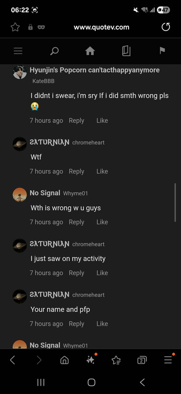The image size is (181, 394).
Task: Open Saturnian avatar on "Your name and pfp"
Action: [x=20, y=296]
